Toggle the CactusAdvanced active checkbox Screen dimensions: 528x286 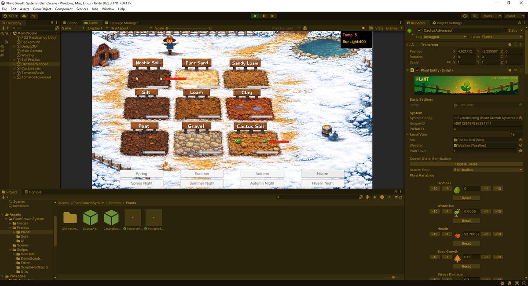coord(419,30)
